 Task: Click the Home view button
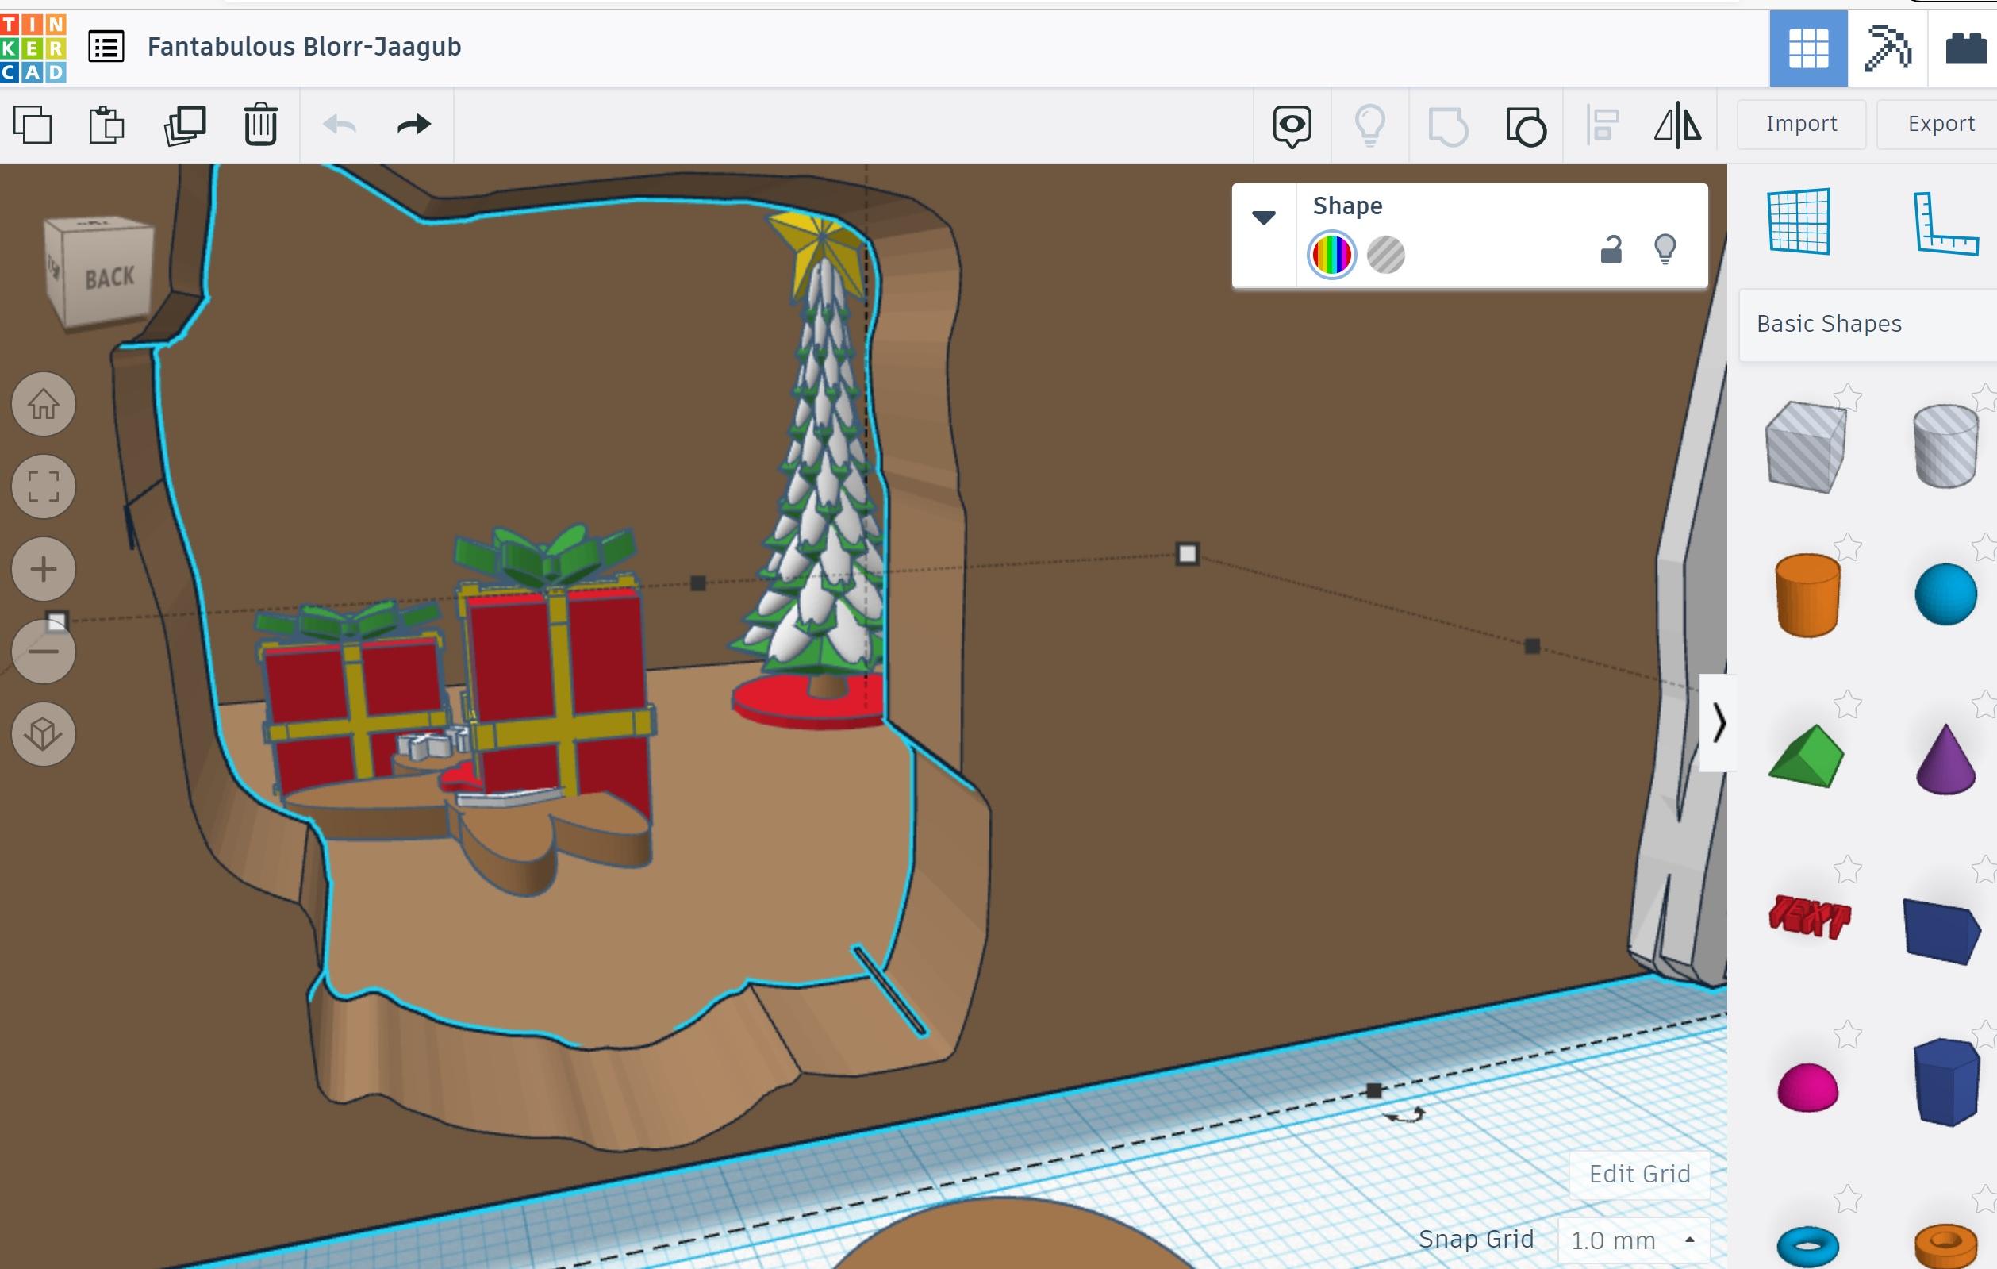pyautogui.click(x=44, y=404)
